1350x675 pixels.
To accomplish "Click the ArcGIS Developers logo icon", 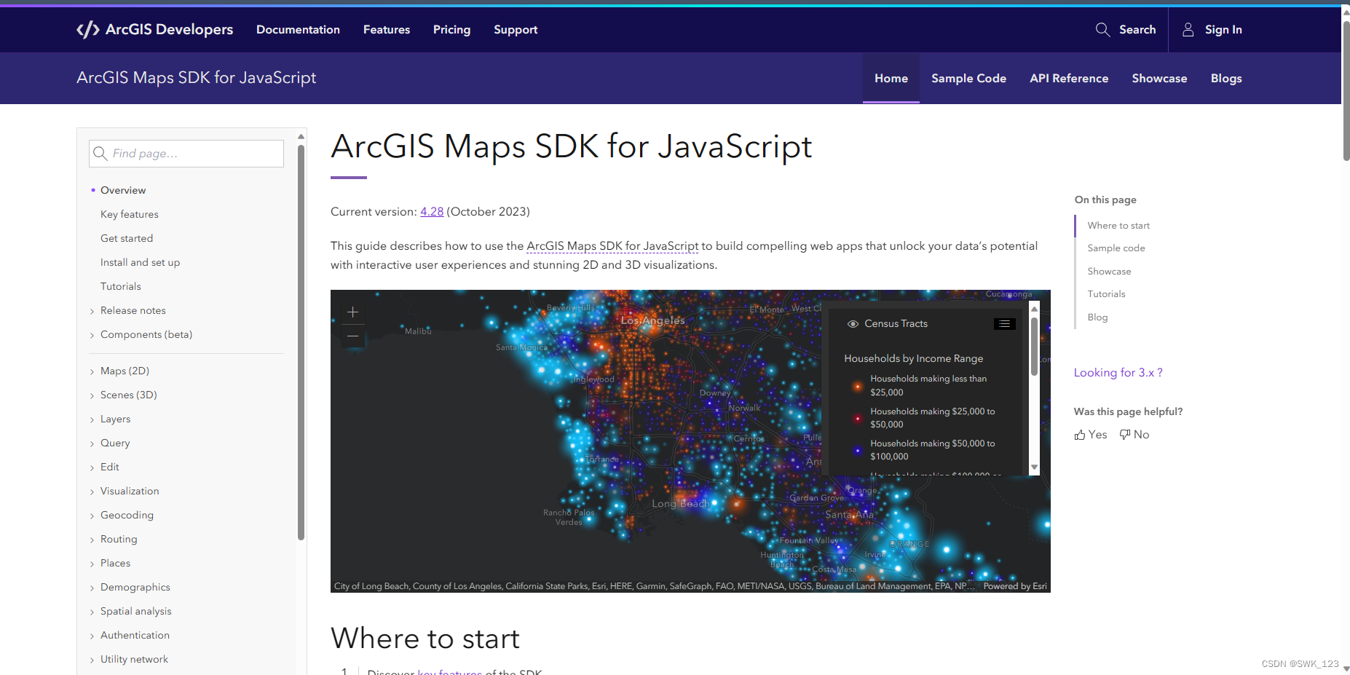I will click(87, 29).
